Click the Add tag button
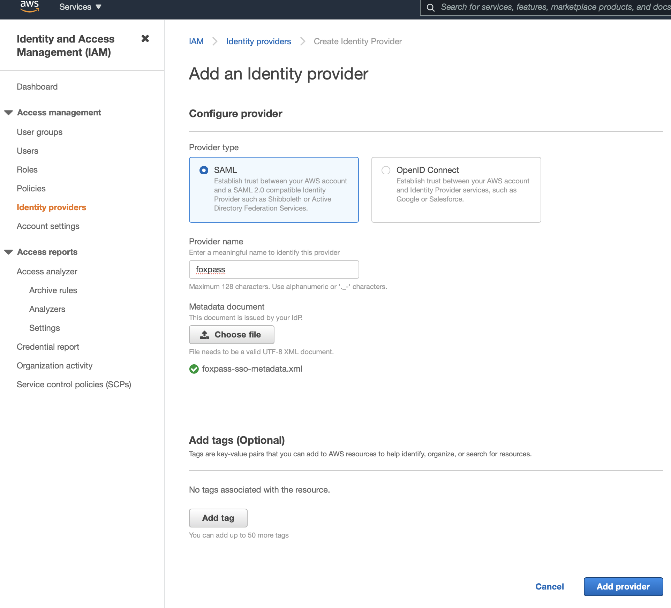The width and height of the screenshot is (671, 608). pyautogui.click(x=218, y=517)
